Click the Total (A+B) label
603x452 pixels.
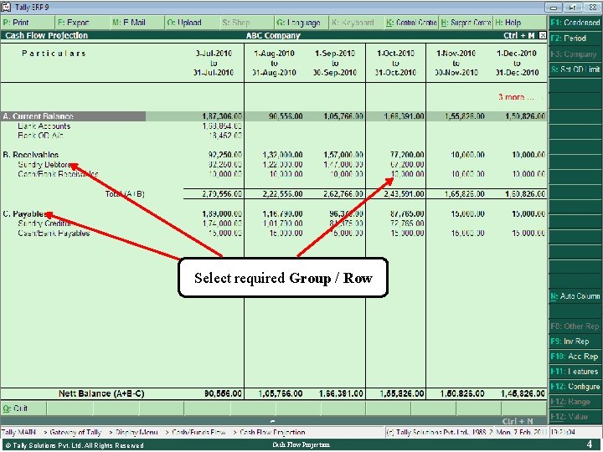(125, 194)
